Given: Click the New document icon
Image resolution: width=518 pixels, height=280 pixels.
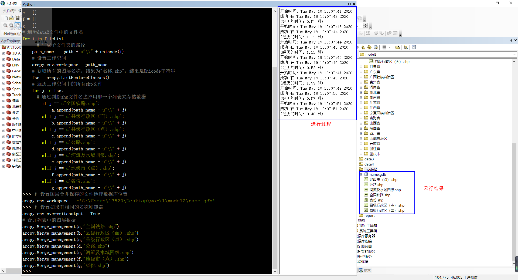Looking at the screenshot, I should [x=6, y=18].
